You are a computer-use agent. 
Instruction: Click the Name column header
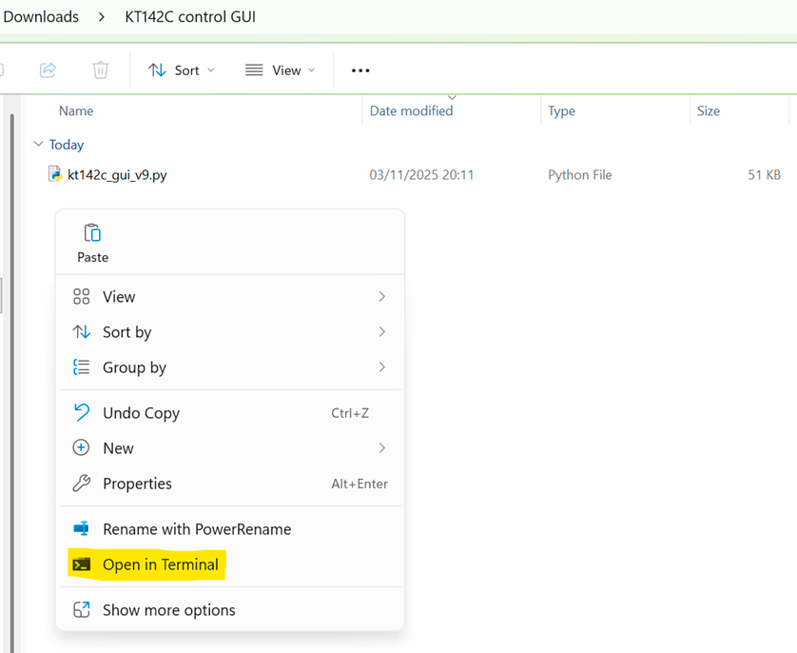[76, 111]
